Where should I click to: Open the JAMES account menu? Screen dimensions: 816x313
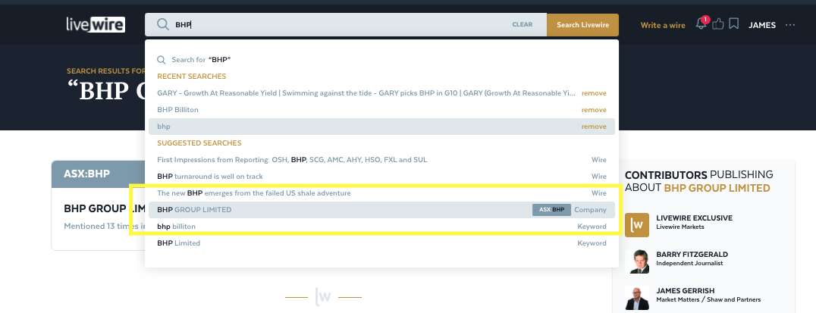pos(761,25)
